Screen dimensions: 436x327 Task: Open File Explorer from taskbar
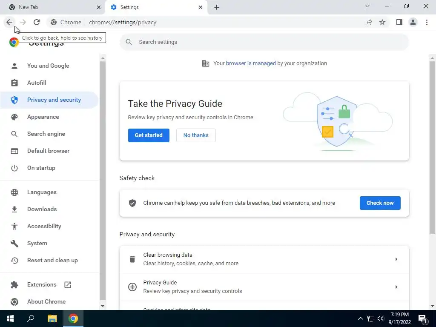pyautogui.click(x=52, y=318)
